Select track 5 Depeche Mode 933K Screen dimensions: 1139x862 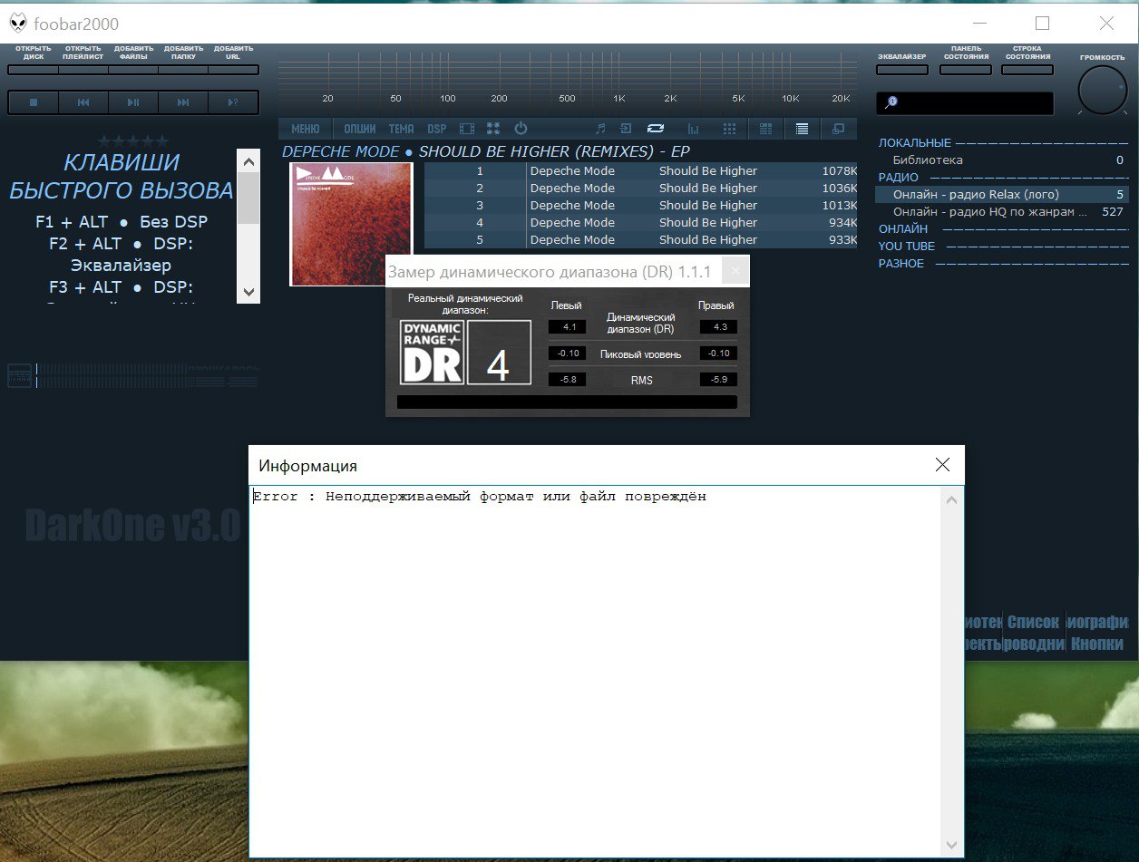point(641,240)
